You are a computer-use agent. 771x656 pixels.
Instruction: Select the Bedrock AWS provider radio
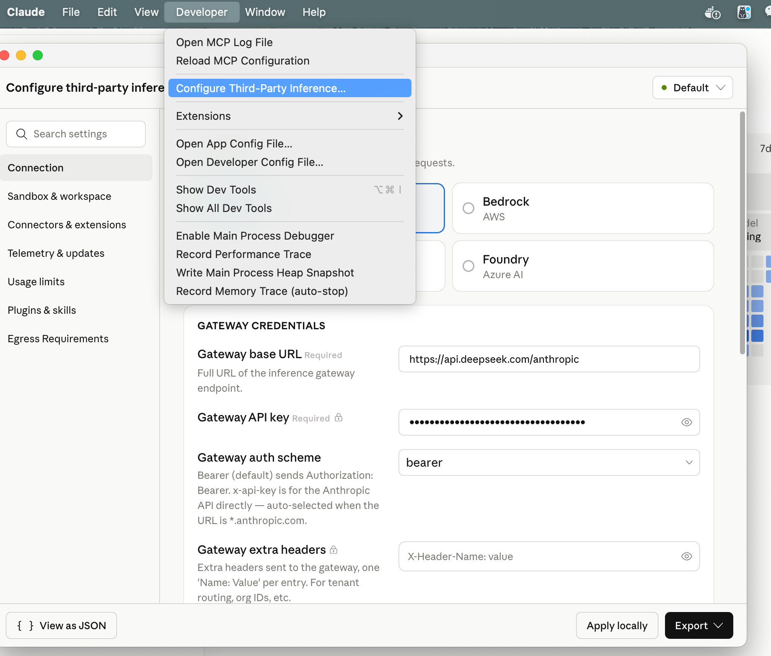pos(468,208)
